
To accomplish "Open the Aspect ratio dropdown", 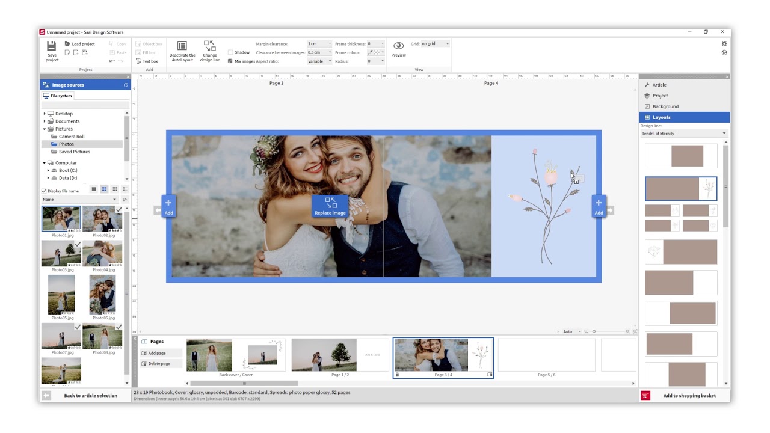I will point(319,61).
